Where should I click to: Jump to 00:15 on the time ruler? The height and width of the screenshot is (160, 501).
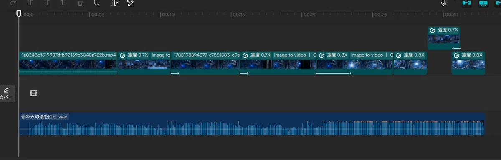coord(238,15)
